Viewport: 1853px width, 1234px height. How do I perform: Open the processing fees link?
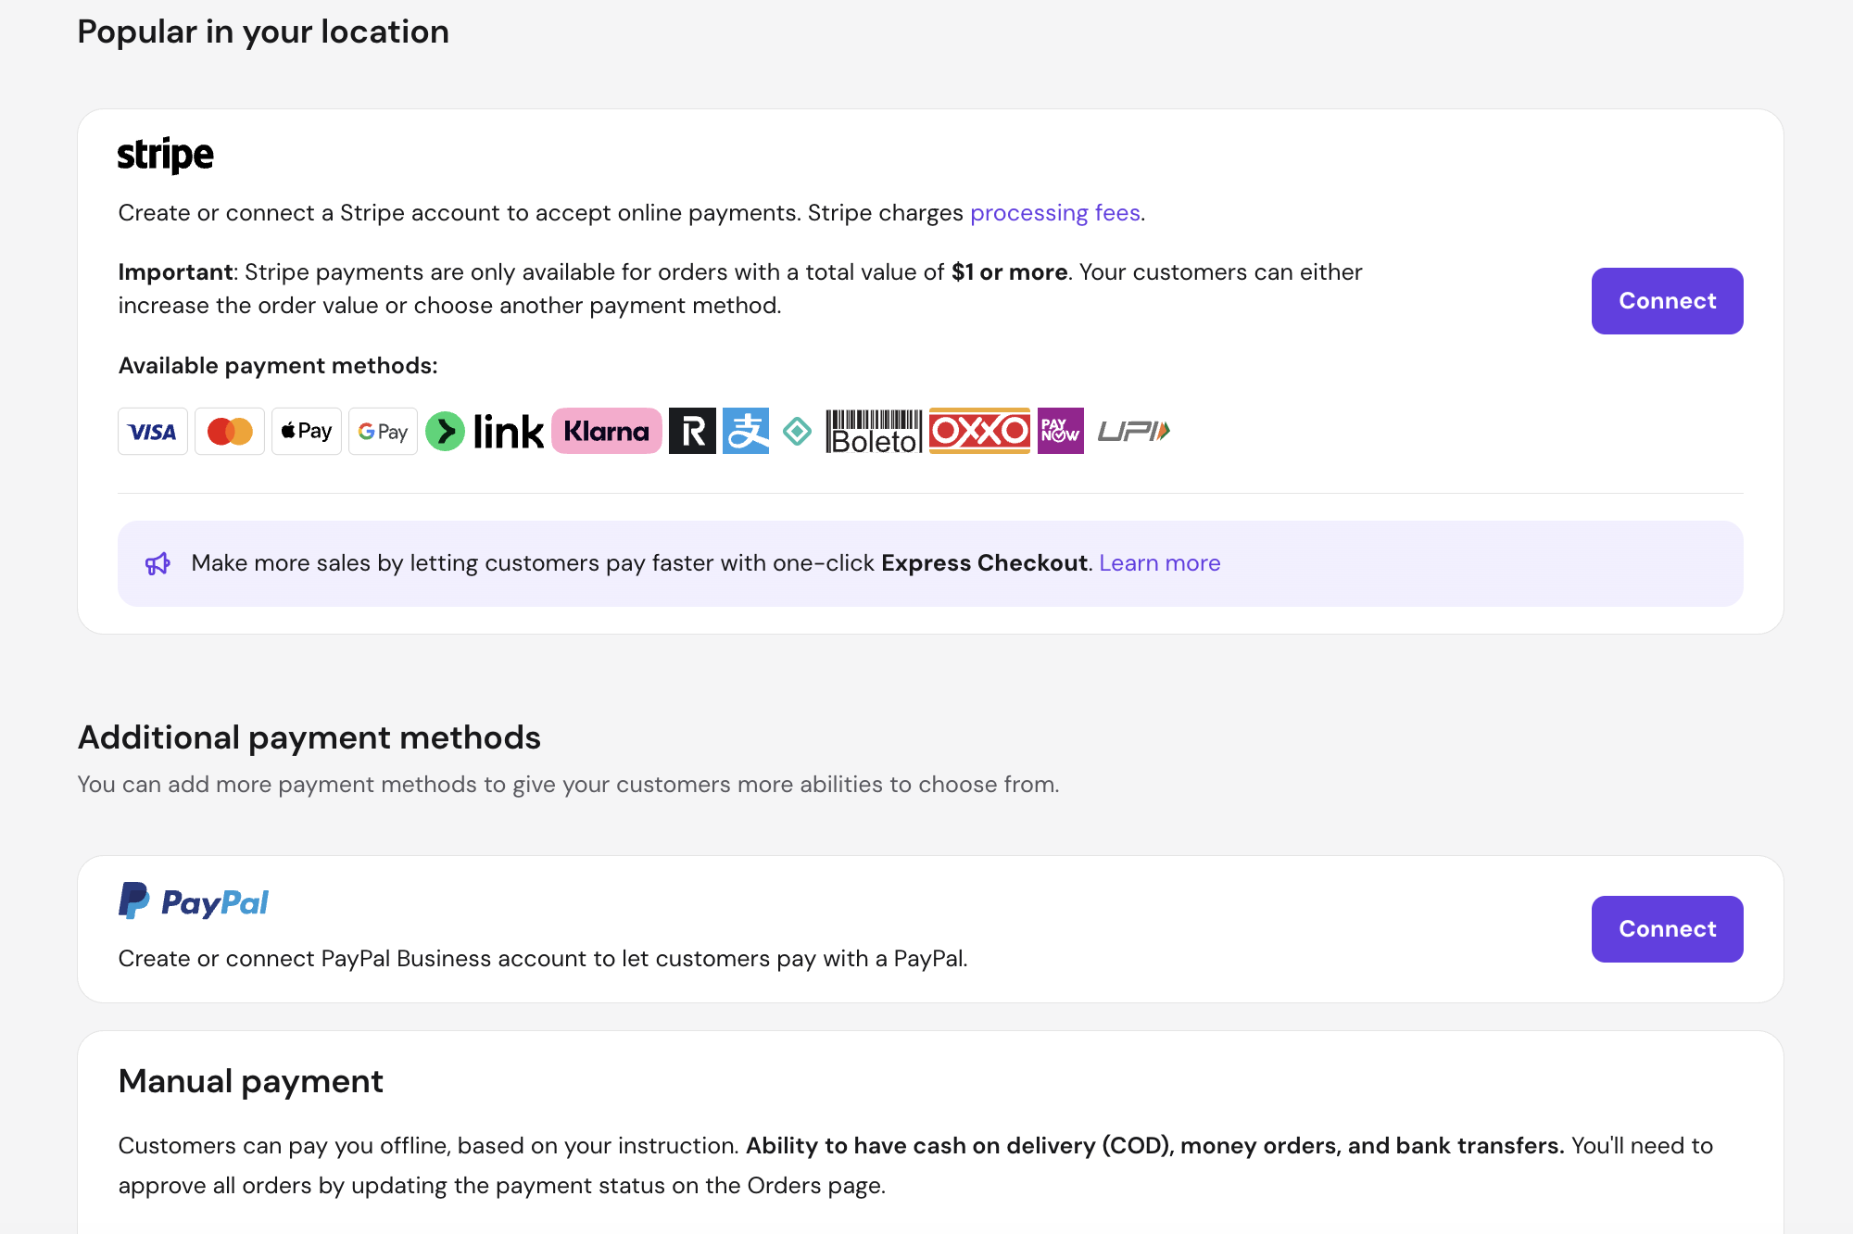1055,213
